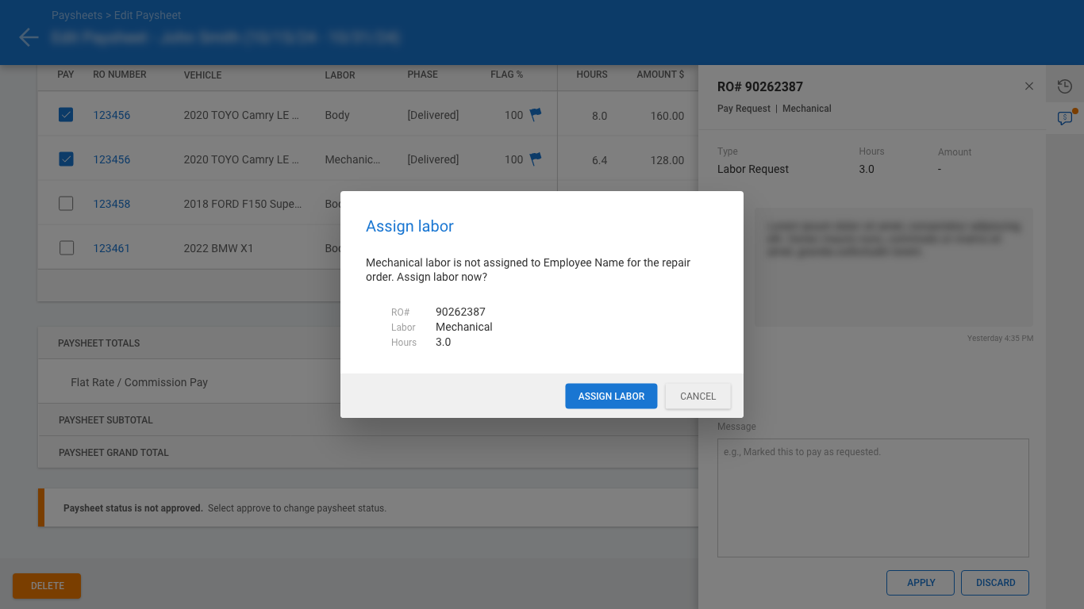Open the history clock icon in sidebar
This screenshot has height=609, width=1084.
pos(1065,86)
